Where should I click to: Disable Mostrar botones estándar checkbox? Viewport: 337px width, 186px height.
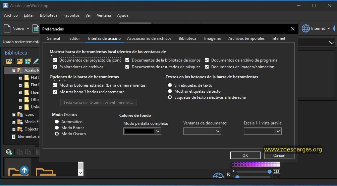click(55, 85)
